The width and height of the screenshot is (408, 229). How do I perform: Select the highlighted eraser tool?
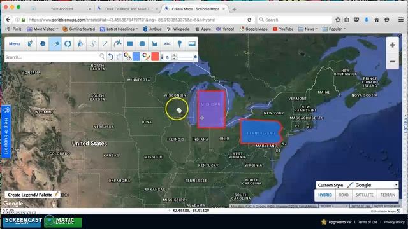55,44
